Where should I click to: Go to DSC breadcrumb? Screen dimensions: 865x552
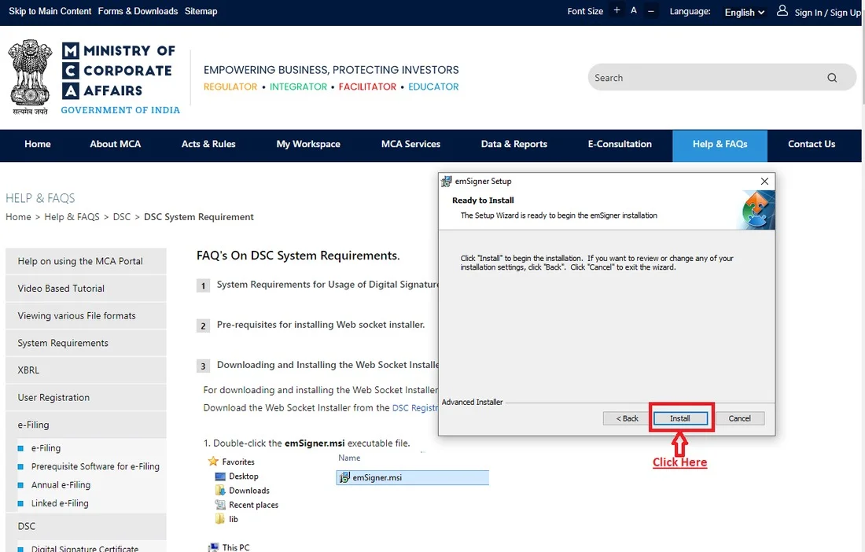point(122,217)
